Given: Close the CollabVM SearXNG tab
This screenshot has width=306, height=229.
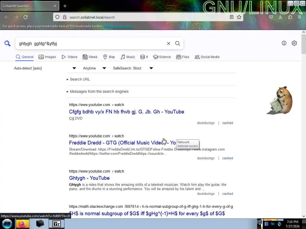Looking at the screenshot, I should (x=55, y=6).
